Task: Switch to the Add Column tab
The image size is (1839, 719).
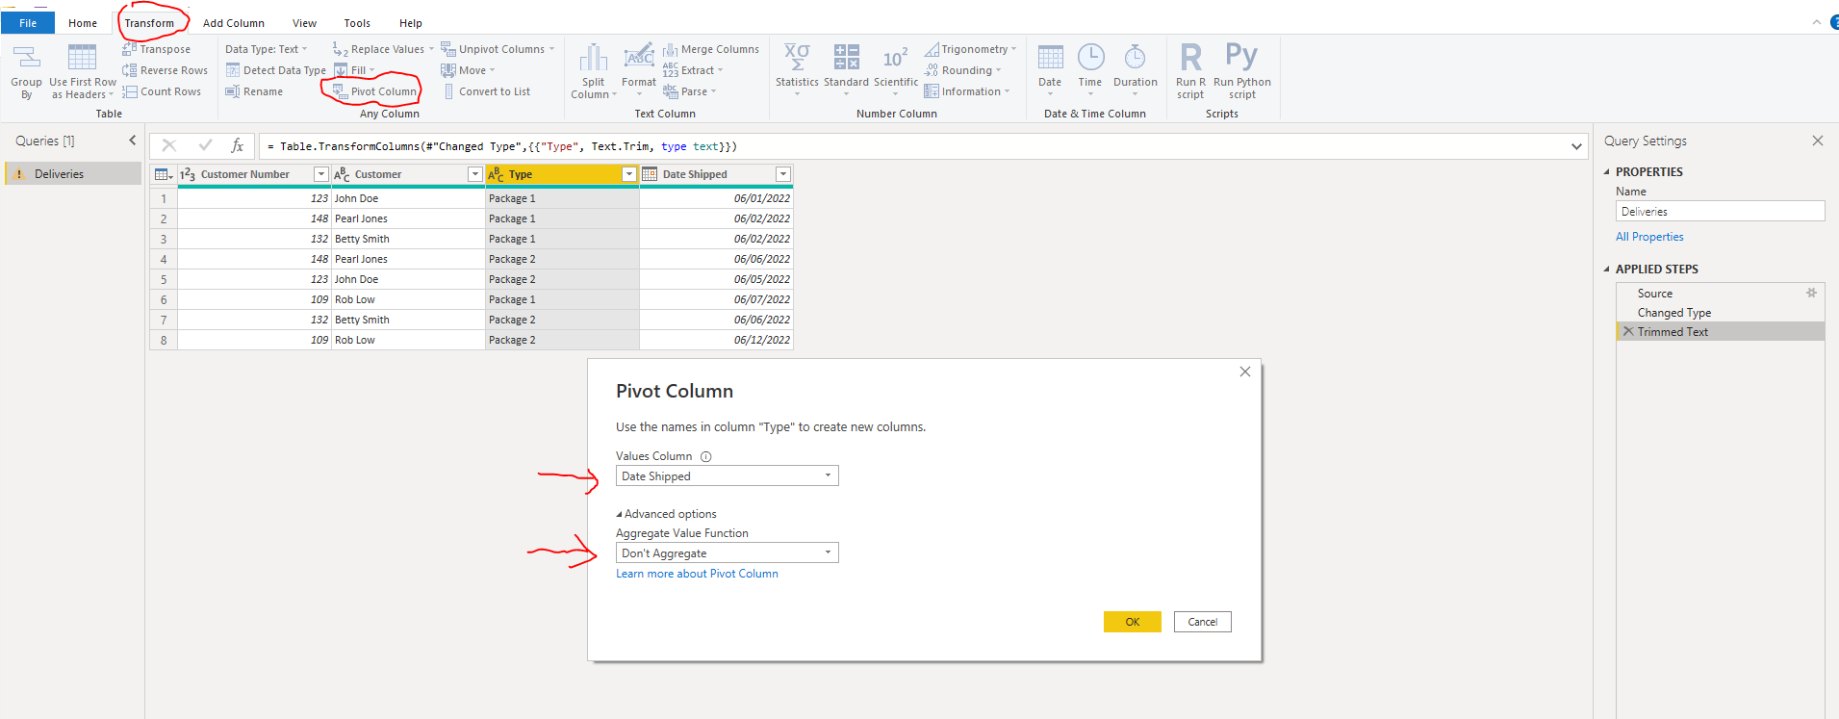Action: (x=234, y=23)
